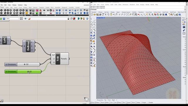Switch to the Front viewport tab
Viewport: 188px width, 106px height.
click(x=109, y=100)
